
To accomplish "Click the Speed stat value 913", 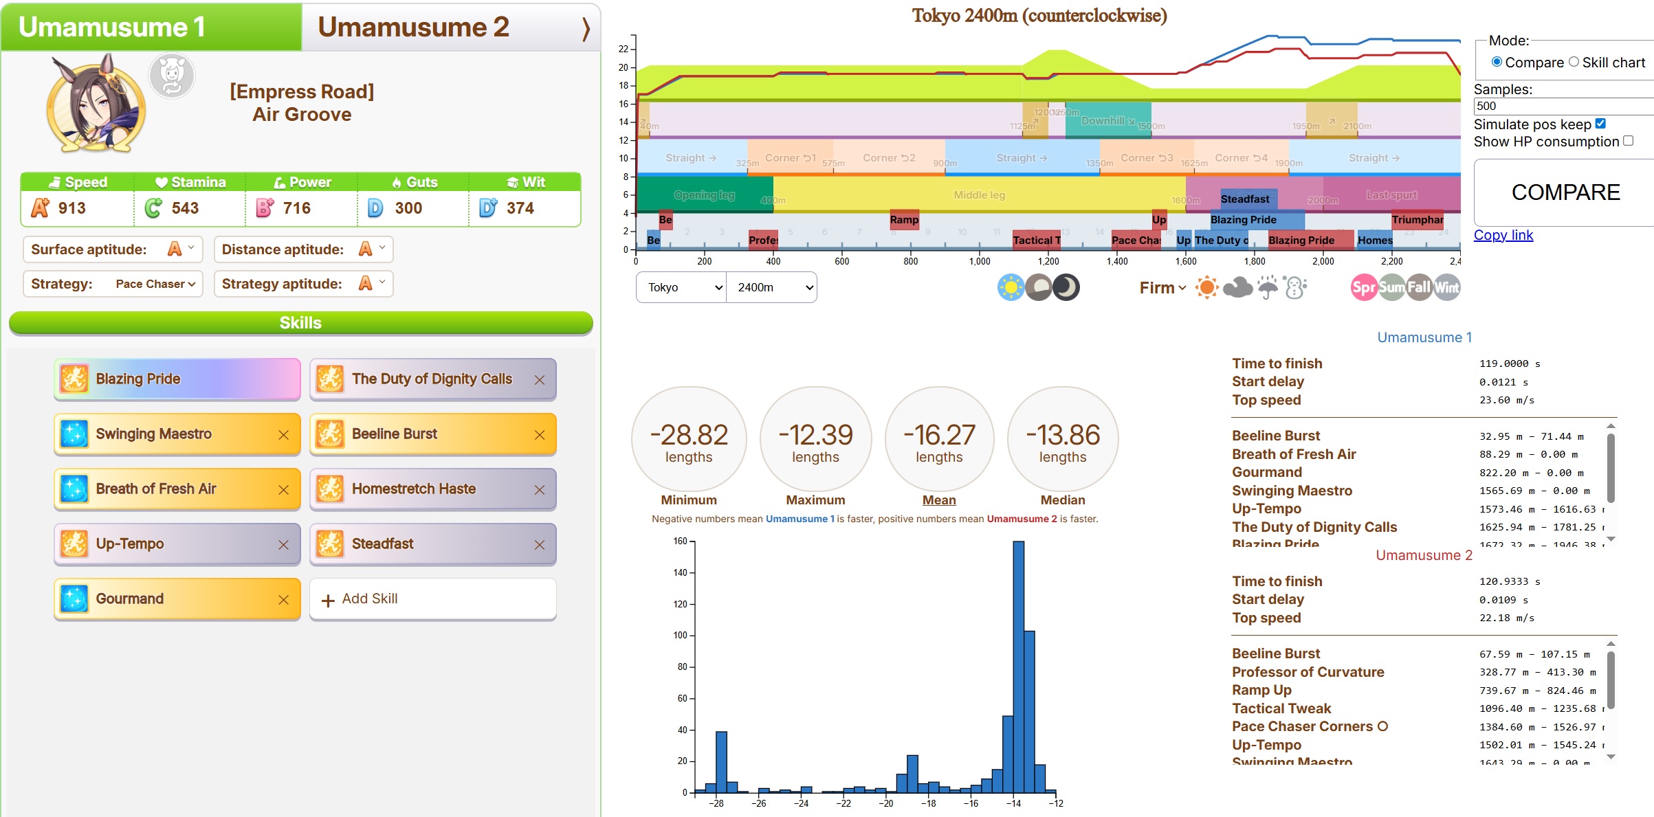I will pyautogui.click(x=71, y=208).
